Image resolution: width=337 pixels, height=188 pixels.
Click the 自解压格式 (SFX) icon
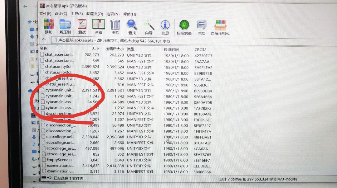[220, 26]
